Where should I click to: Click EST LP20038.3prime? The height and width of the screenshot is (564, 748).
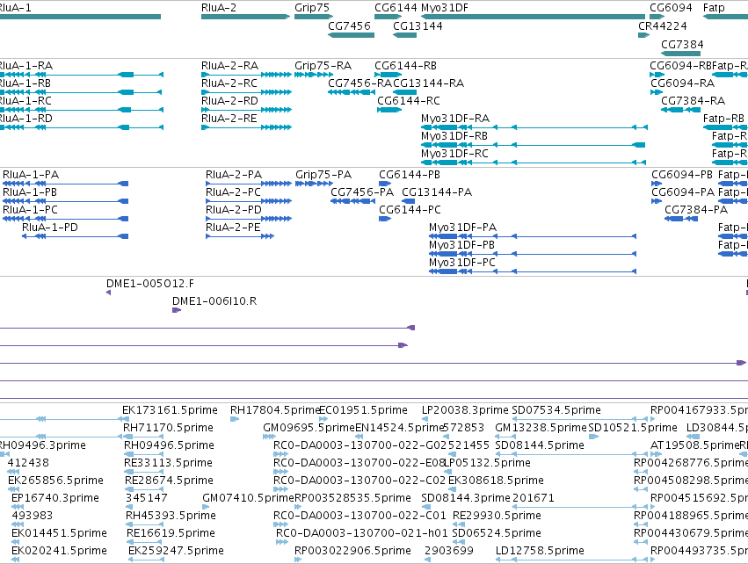[465, 410]
